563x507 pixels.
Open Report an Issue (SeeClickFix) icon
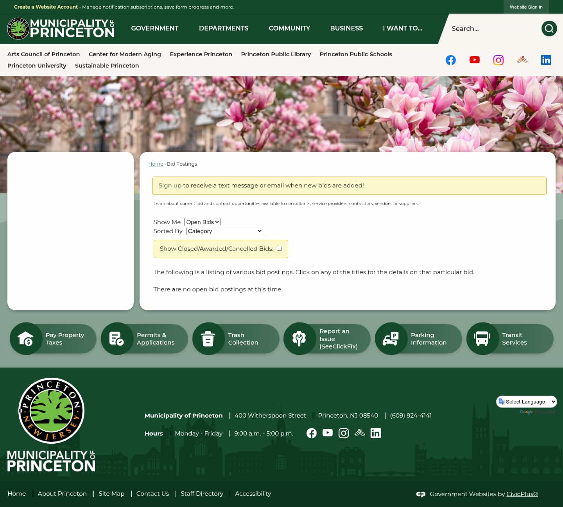pyautogui.click(x=299, y=339)
